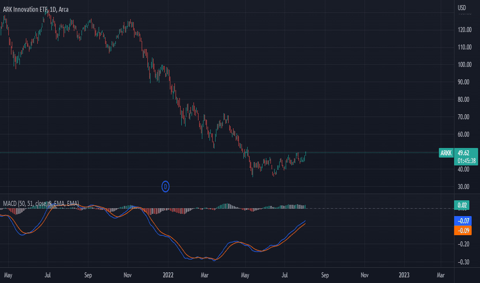Screen dimensions: 480x283
Task: Click the USD currency label
Action: [x=461, y=8]
